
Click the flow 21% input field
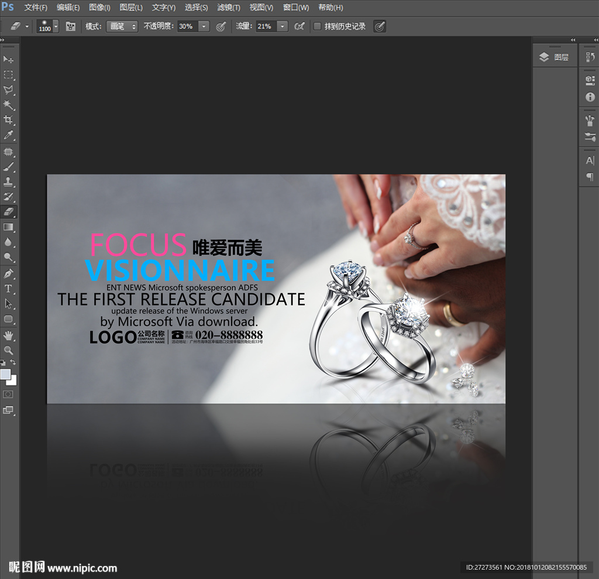[266, 26]
